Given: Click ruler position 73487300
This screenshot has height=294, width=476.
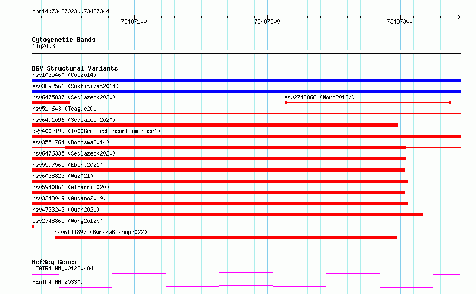Looking at the screenshot, I should pyautogui.click(x=400, y=21).
